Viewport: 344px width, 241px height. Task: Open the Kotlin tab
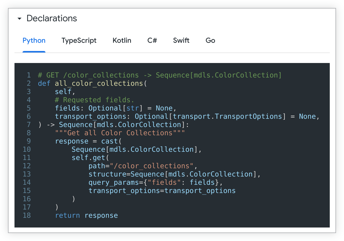(122, 40)
